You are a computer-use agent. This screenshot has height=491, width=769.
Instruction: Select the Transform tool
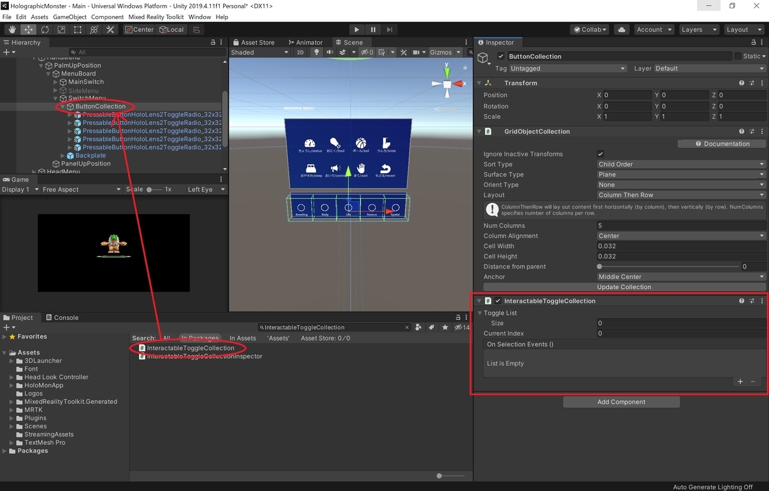tap(94, 29)
